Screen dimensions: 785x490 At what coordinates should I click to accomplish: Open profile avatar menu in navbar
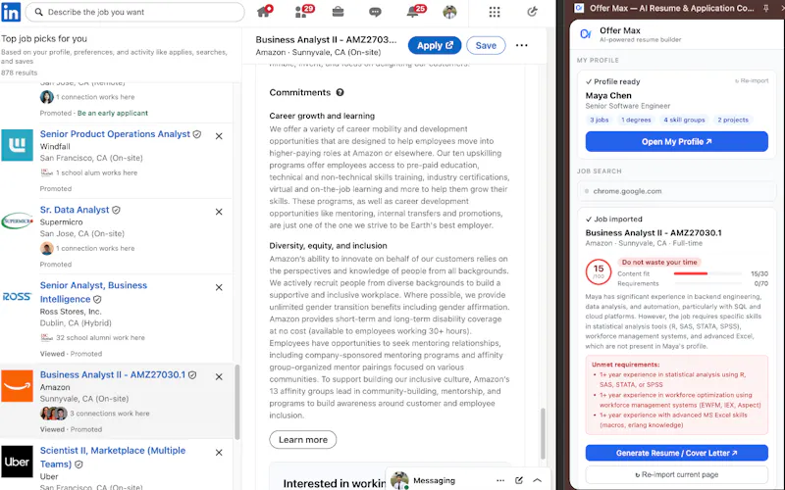tap(449, 12)
